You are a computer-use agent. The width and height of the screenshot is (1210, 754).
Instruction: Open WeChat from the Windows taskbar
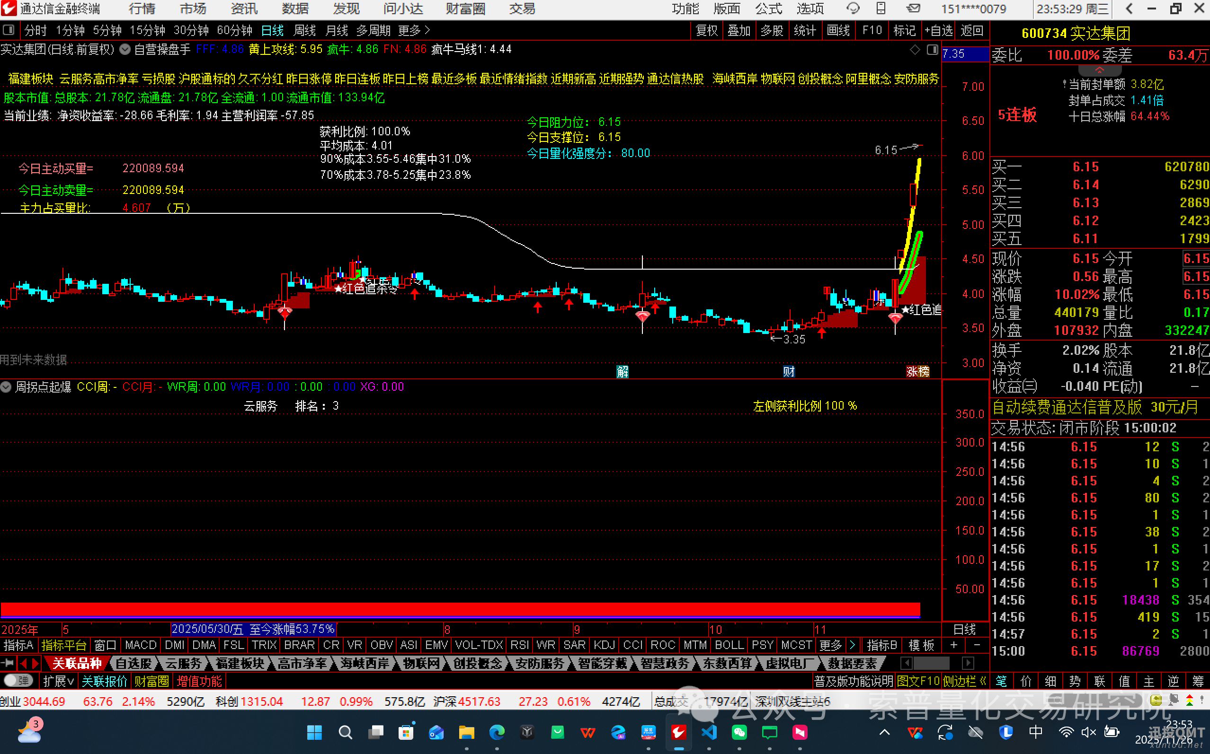point(739,732)
